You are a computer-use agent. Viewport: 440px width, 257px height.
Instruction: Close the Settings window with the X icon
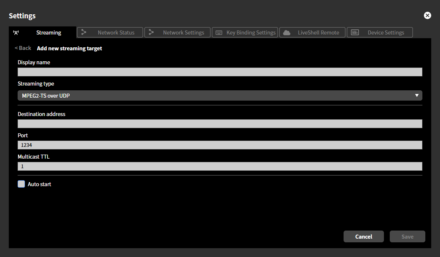coord(428,15)
